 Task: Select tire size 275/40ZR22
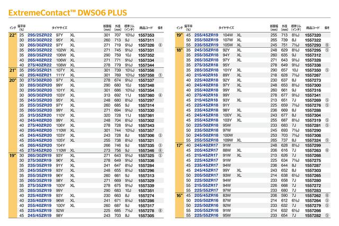coord(40,65)
